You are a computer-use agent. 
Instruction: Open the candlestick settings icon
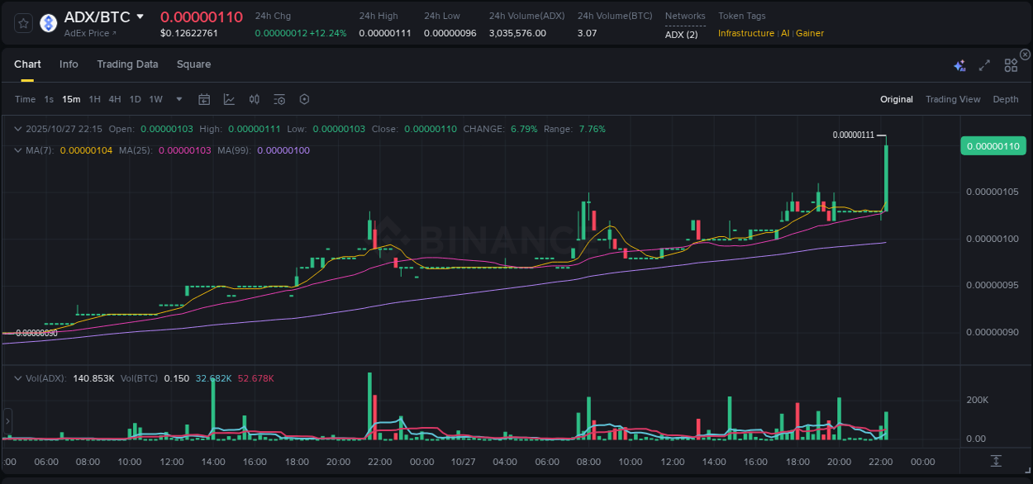[255, 99]
